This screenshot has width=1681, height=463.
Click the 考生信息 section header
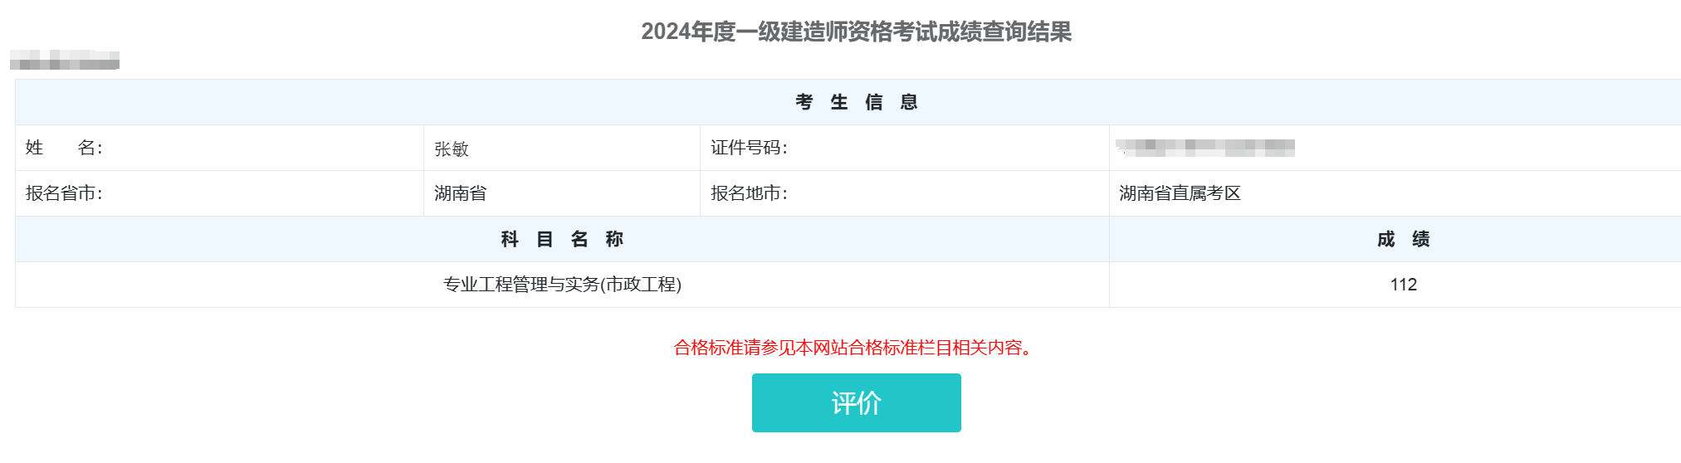pyautogui.click(x=856, y=102)
